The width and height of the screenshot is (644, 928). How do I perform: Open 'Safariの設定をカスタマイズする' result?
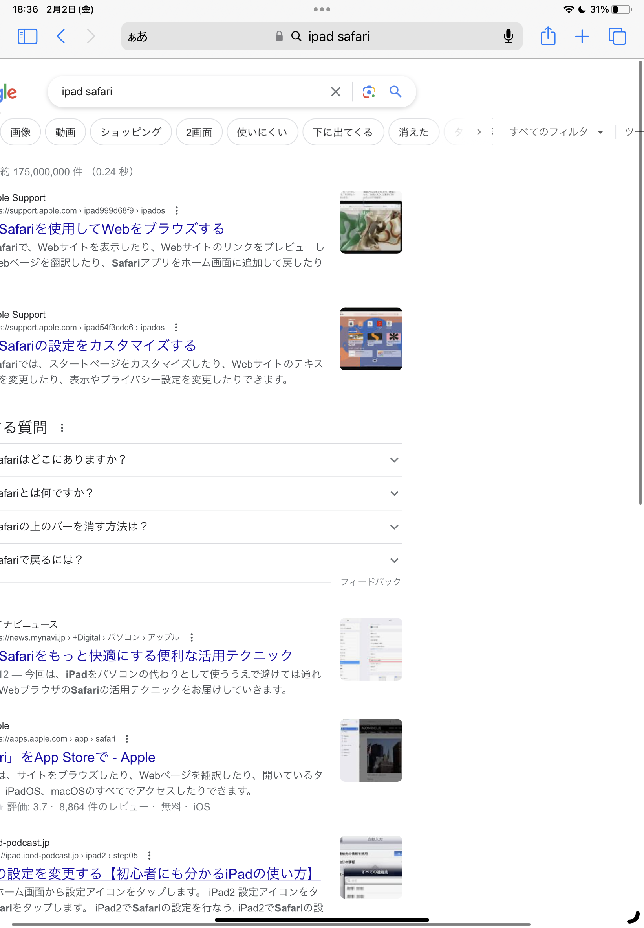(98, 345)
